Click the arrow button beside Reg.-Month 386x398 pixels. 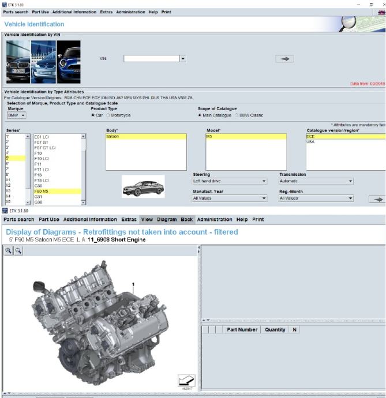pos(377,200)
